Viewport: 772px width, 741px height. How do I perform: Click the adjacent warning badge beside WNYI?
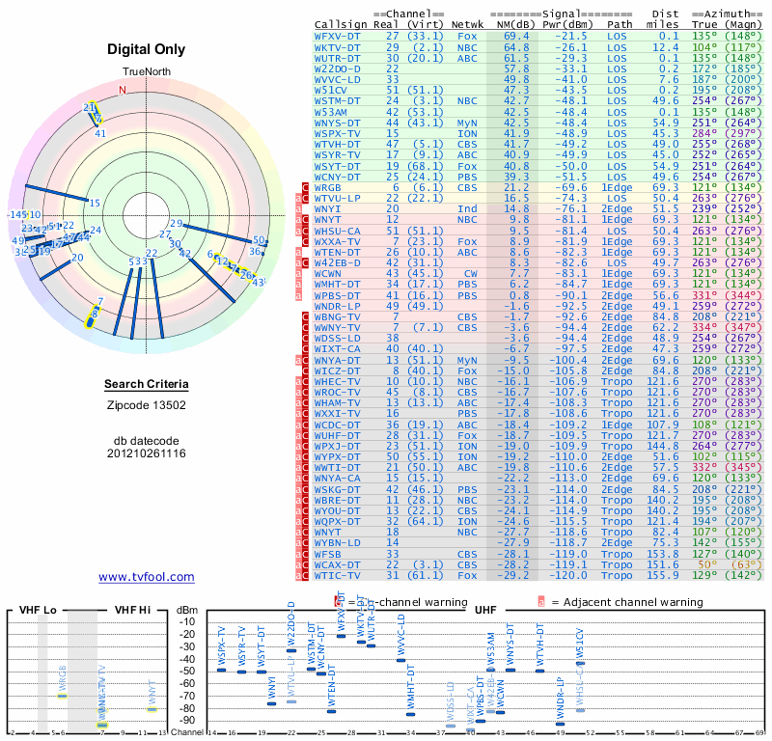click(298, 208)
